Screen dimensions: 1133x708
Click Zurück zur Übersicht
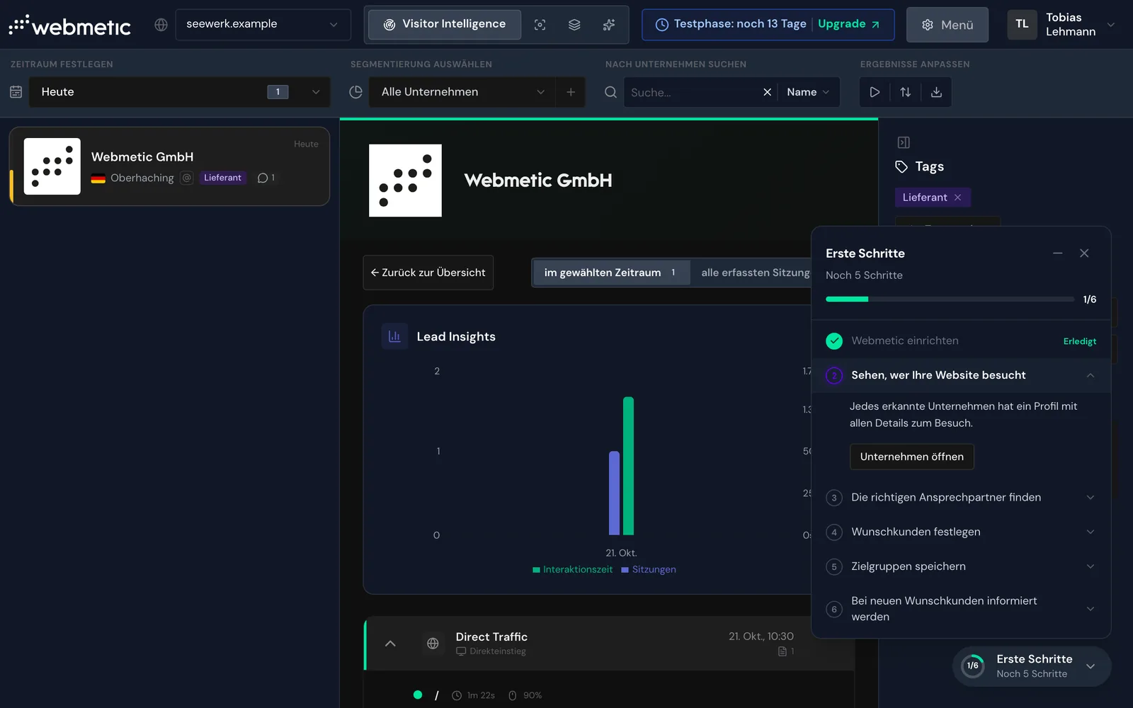(428, 273)
